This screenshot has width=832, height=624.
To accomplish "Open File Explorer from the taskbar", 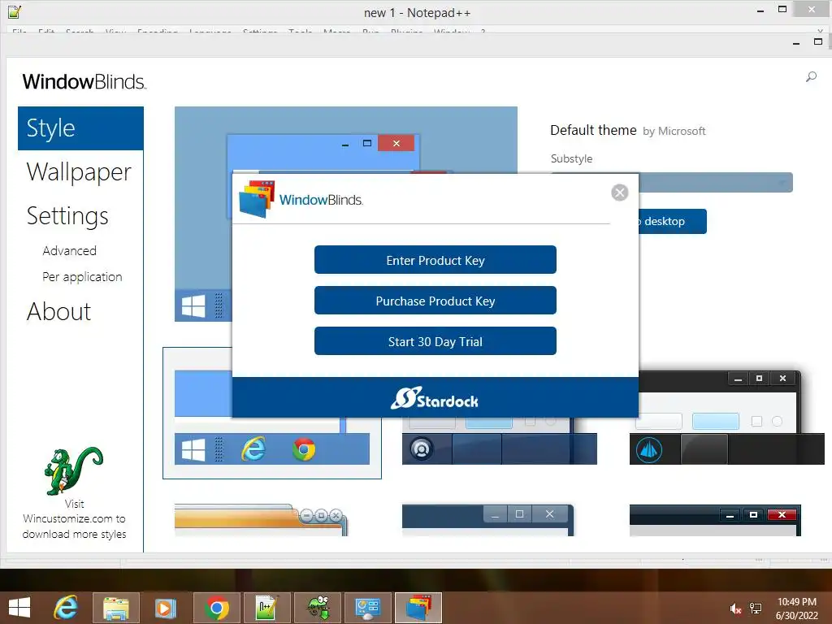I will [x=116, y=608].
